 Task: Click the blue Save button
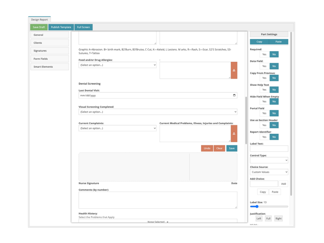click(232, 148)
